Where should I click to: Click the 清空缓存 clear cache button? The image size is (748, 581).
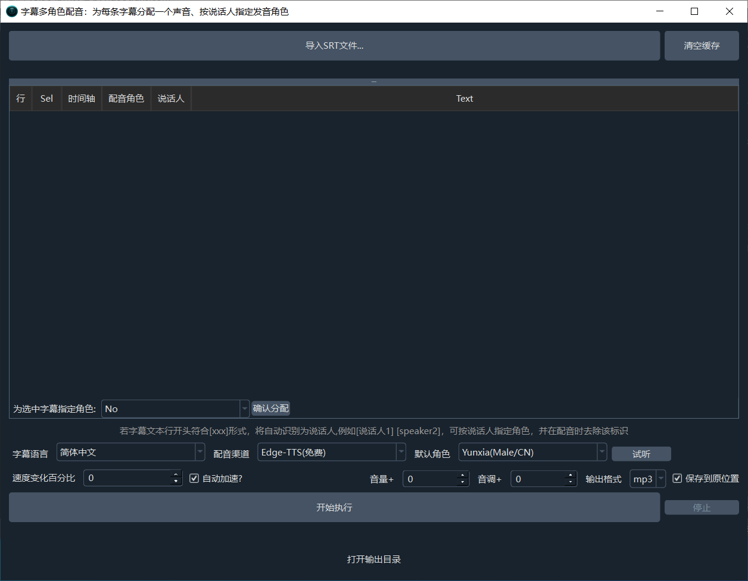click(702, 46)
